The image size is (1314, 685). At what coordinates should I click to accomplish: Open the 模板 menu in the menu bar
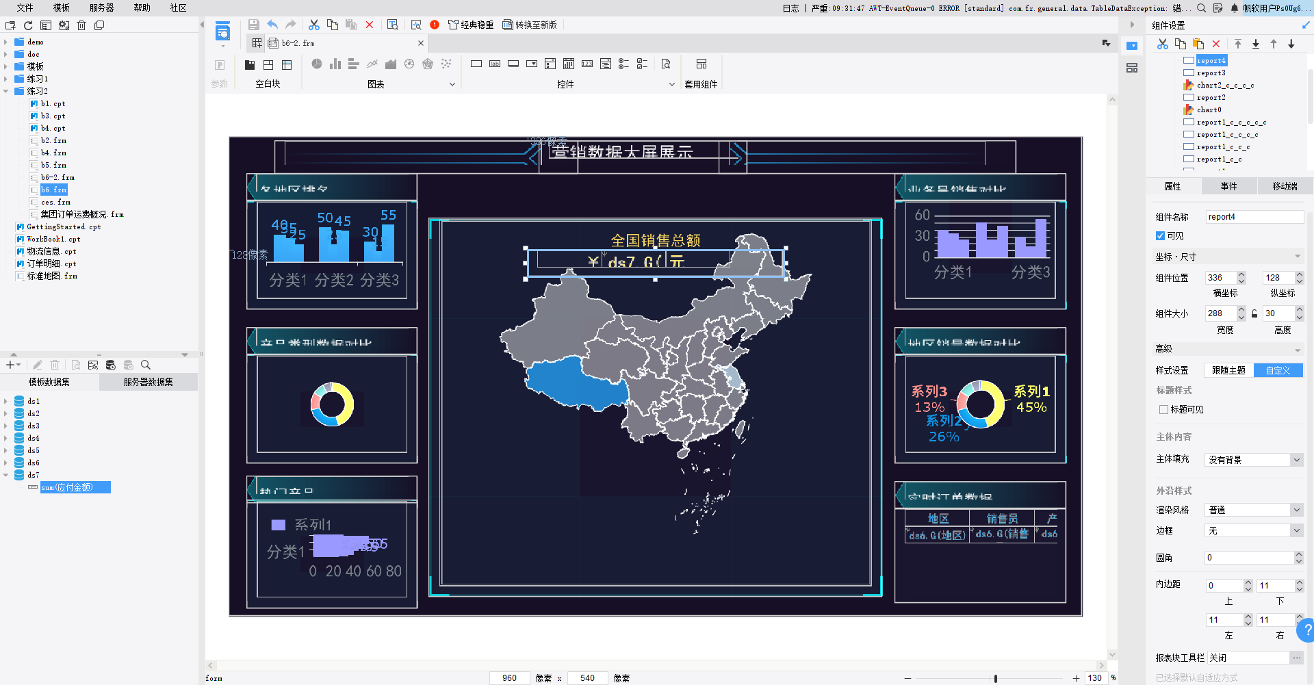click(x=62, y=8)
